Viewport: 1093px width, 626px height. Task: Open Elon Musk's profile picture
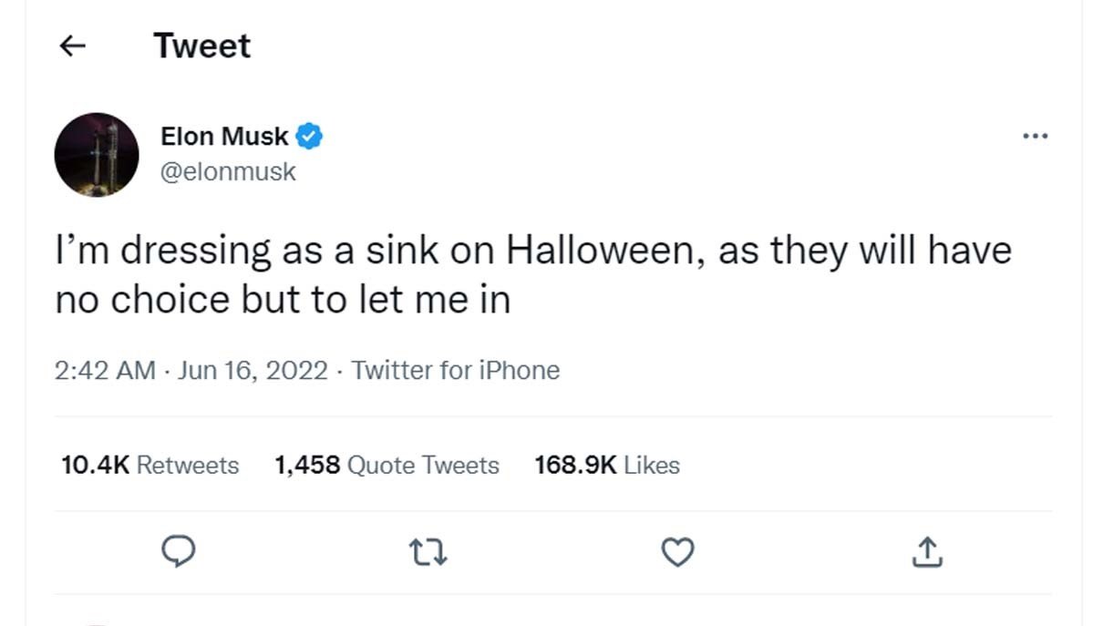[97, 155]
